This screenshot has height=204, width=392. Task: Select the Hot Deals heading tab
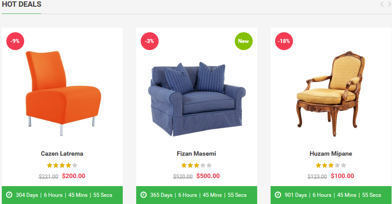click(x=22, y=4)
